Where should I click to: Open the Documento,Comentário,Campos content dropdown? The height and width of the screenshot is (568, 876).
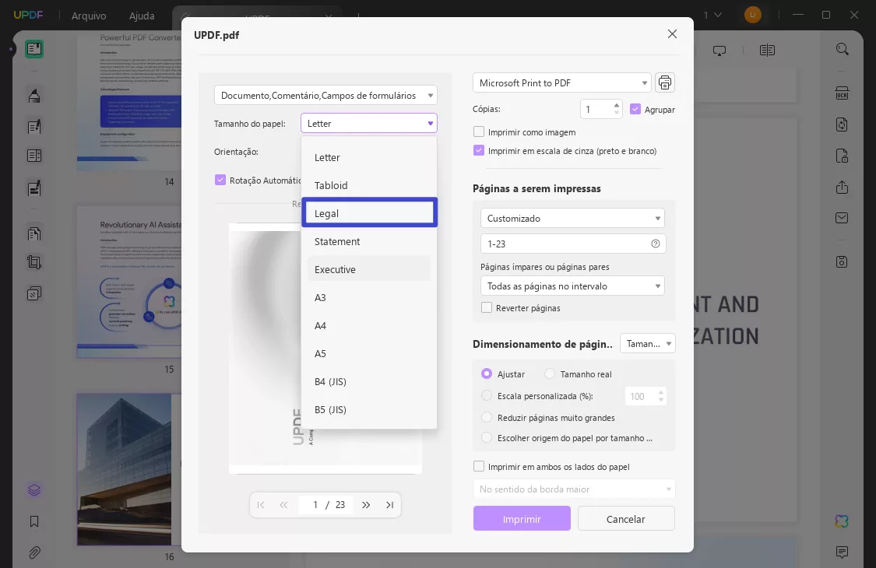(325, 96)
